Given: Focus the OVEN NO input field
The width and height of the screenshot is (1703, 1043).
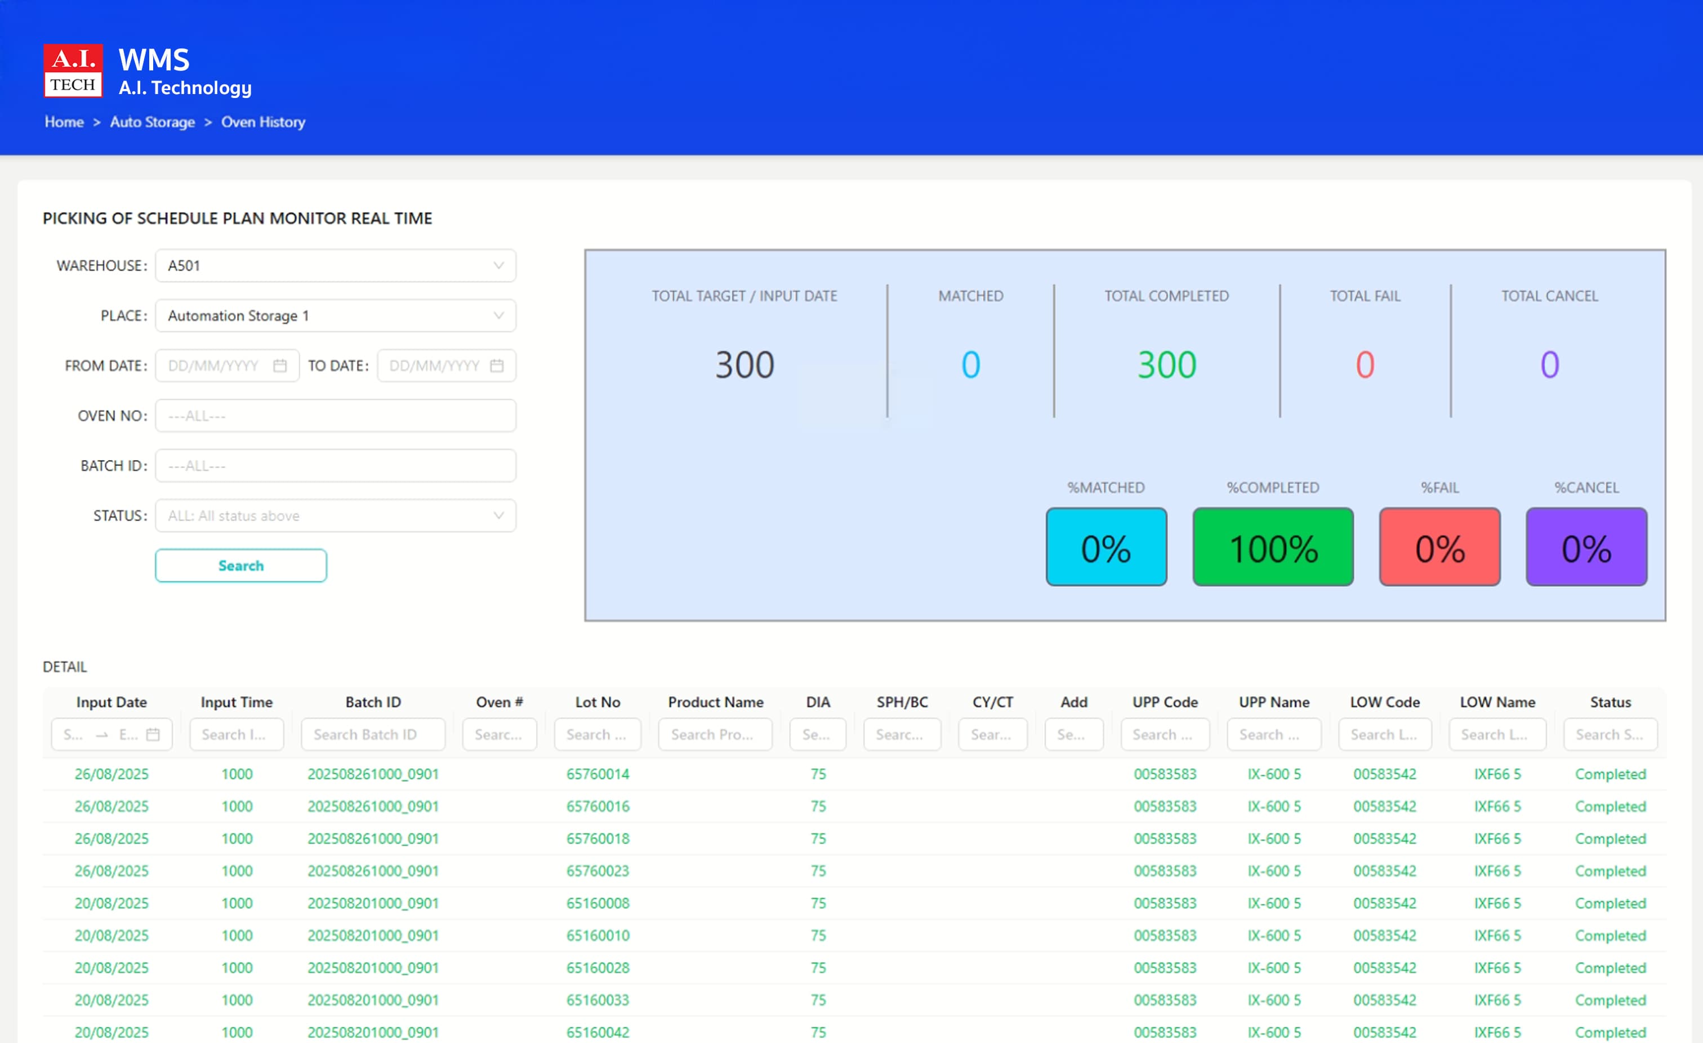Looking at the screenshot, I should (336, 416).
